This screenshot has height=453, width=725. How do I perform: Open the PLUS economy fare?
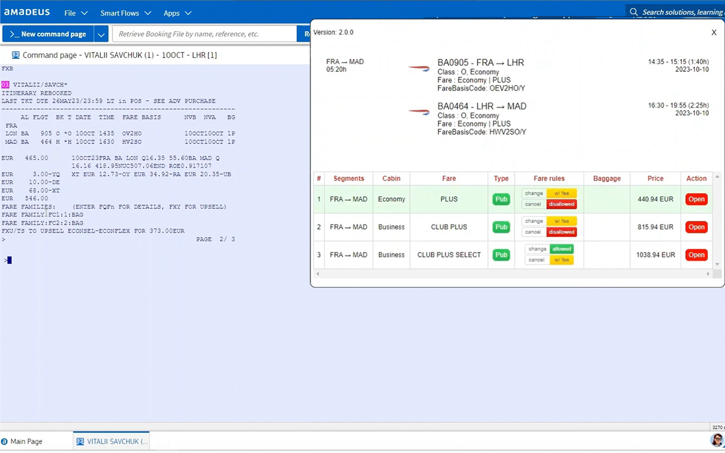click(697, 199)
